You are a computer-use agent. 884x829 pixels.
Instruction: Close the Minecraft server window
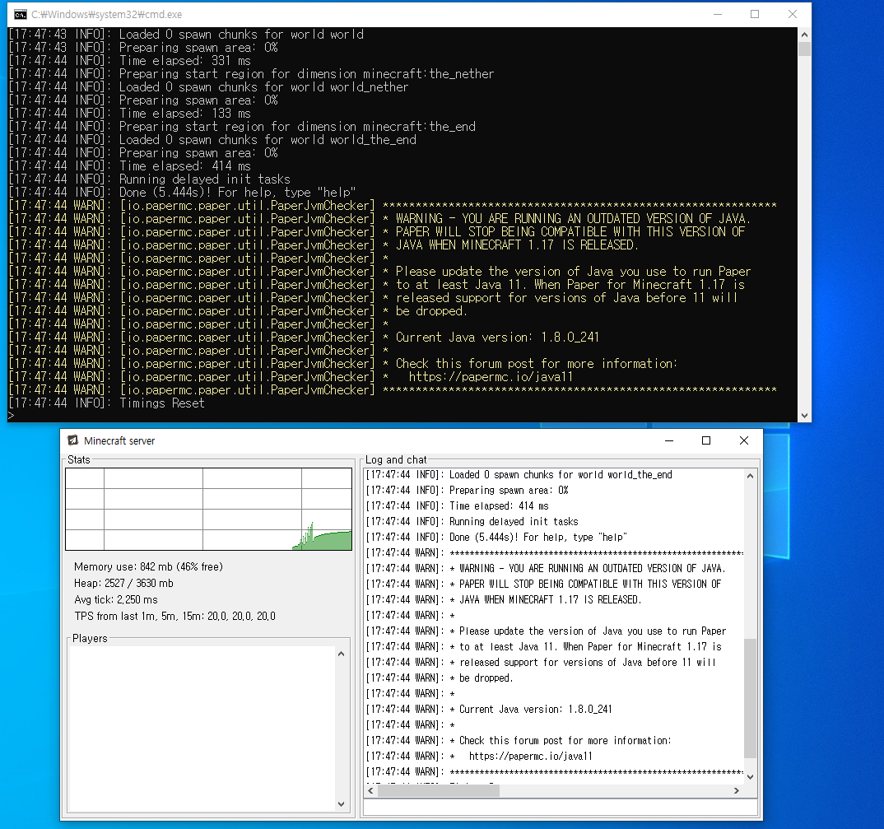(x=744, y=440)
